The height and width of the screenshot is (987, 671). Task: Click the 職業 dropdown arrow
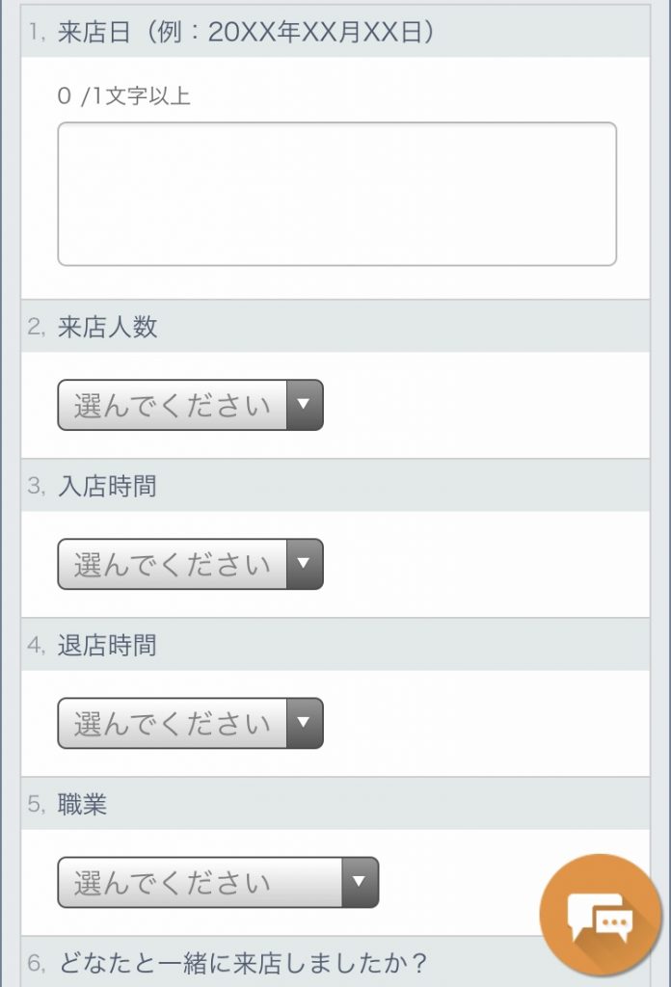360,882
